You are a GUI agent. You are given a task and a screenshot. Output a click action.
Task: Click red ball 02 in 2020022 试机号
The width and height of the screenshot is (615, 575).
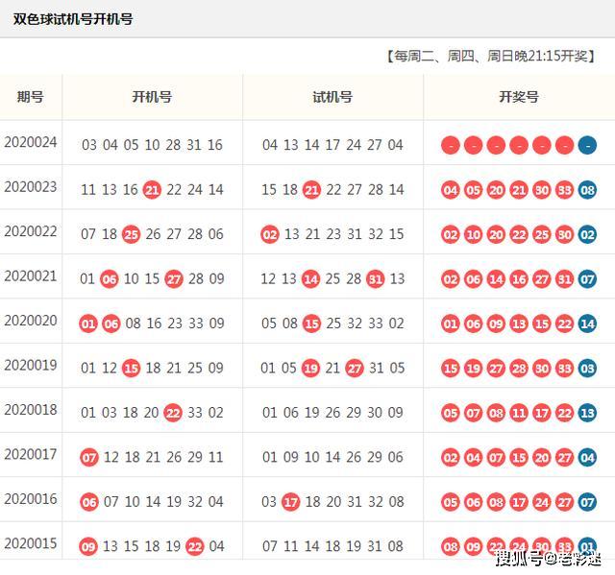(270, 234)
